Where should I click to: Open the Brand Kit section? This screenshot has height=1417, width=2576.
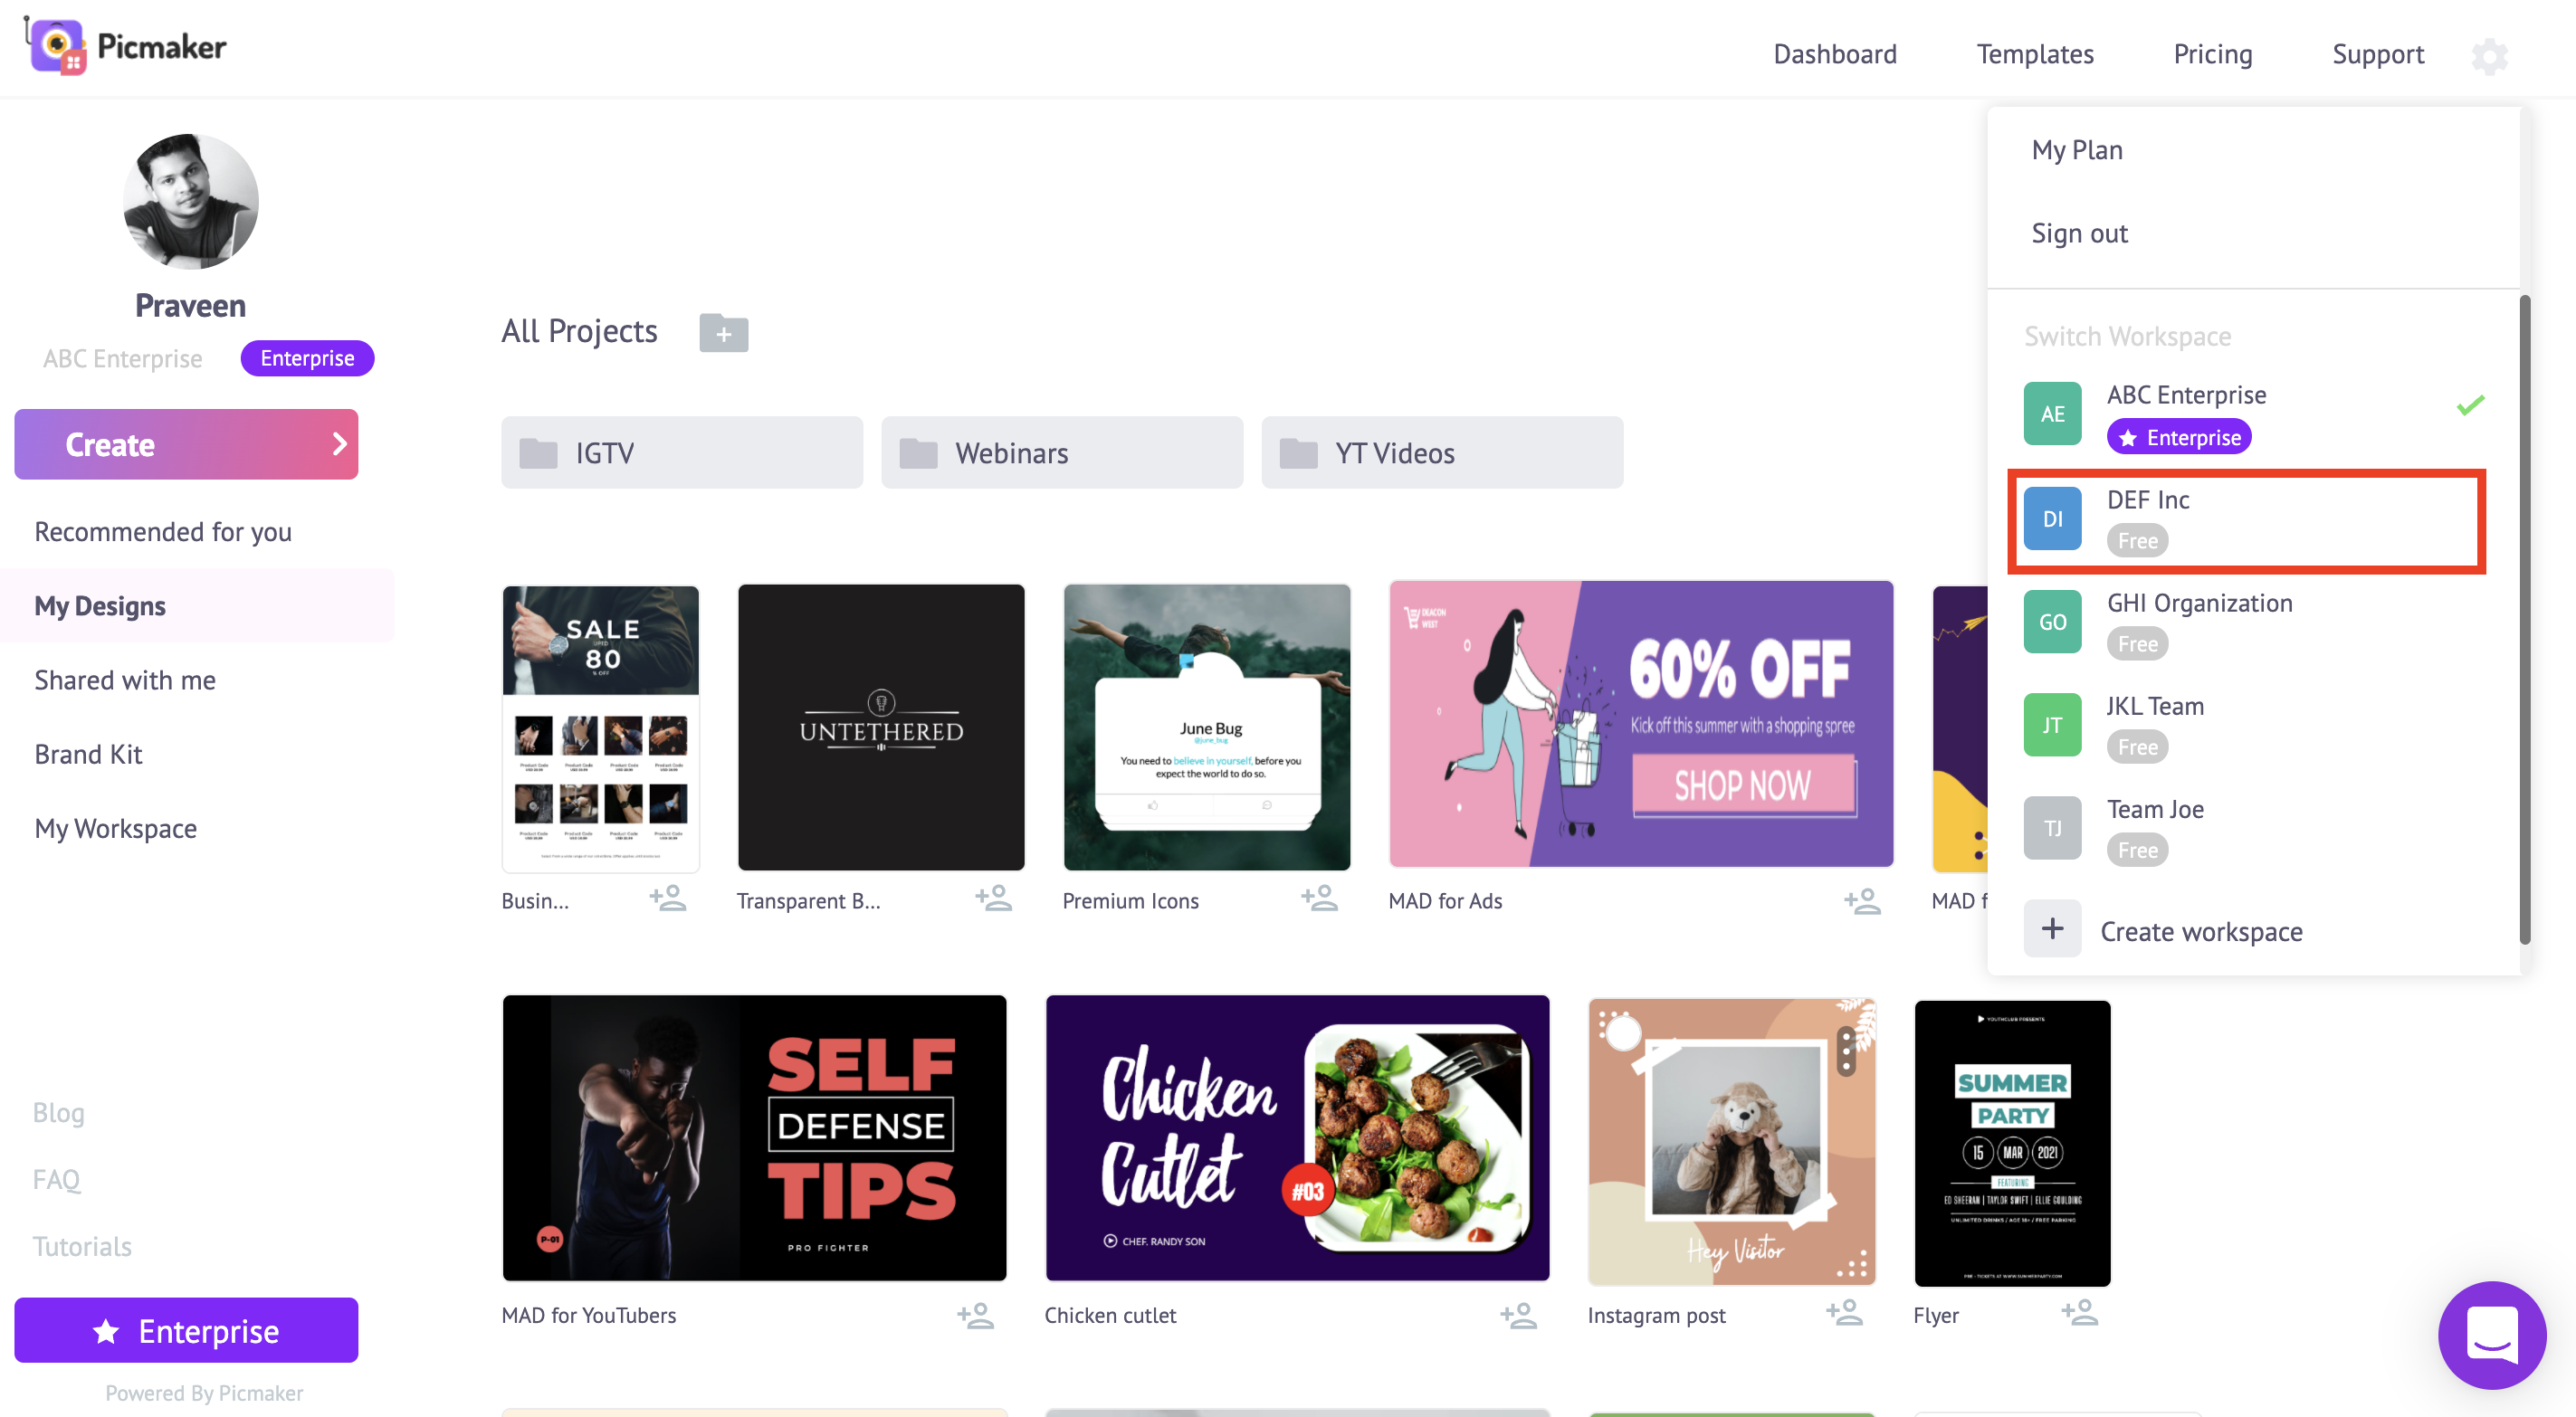tap(87, 752)
